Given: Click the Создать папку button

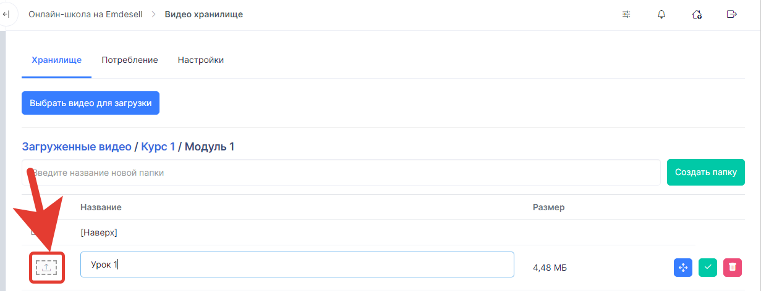Looking at the screenshot, I should pos(706,172).
